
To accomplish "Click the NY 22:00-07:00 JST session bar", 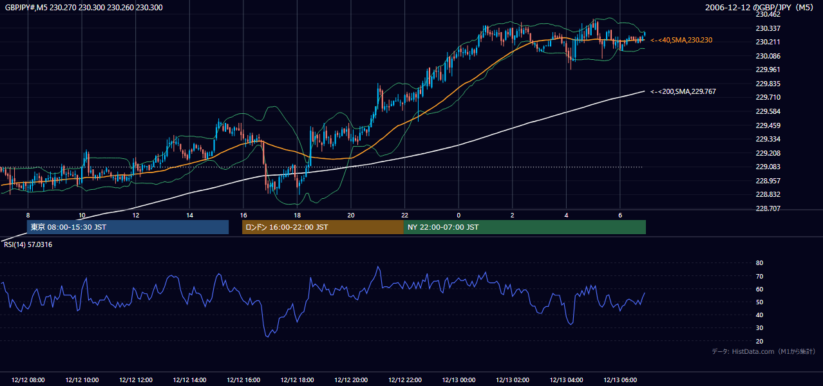I will coord(524,227).
